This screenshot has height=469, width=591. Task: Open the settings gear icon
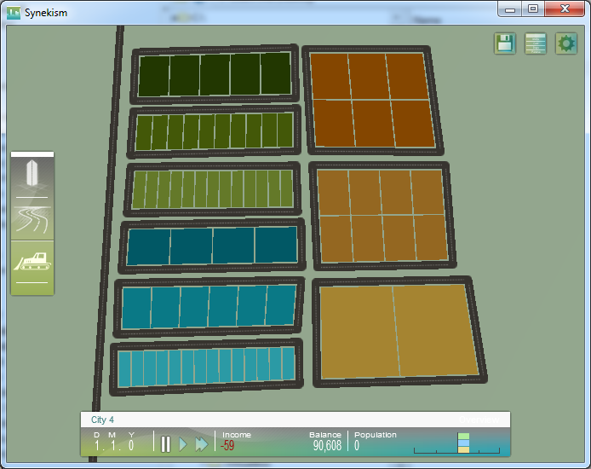pyautogui.click(x=566, y=43)
